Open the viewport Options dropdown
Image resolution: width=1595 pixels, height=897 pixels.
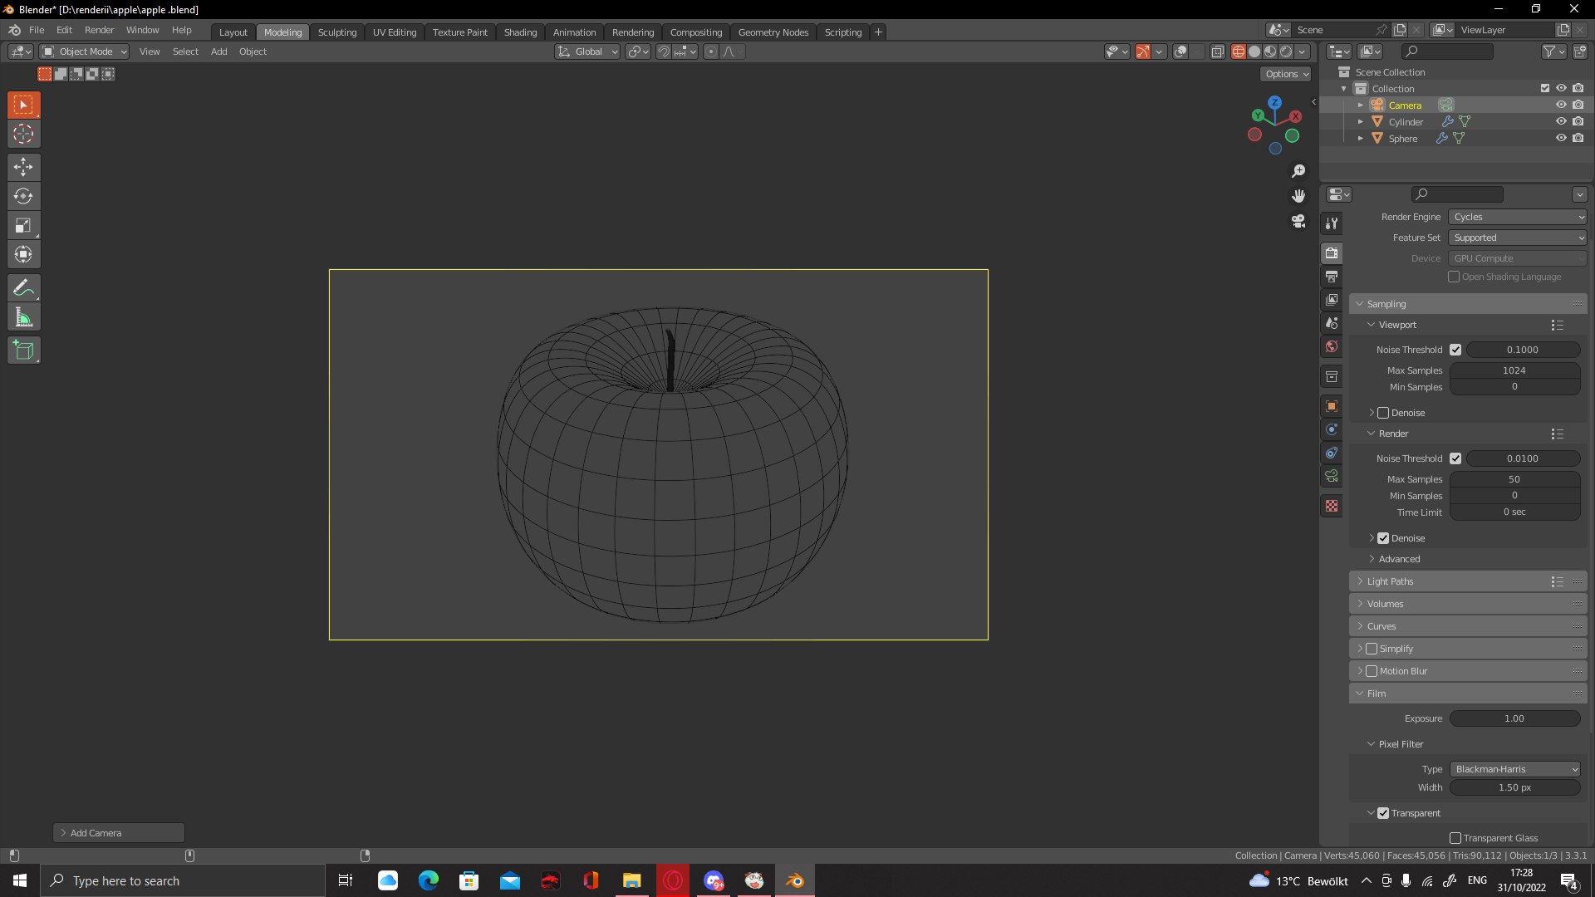click(x=1286, y=74)
